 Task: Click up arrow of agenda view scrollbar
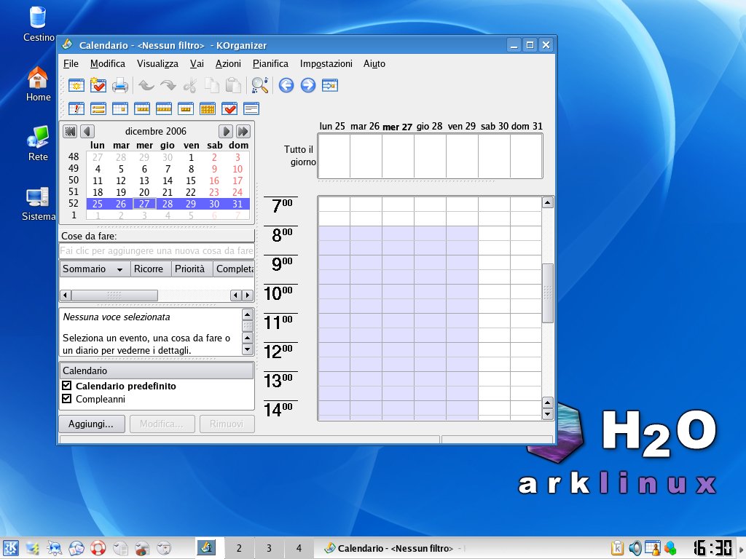click(548, 202)
